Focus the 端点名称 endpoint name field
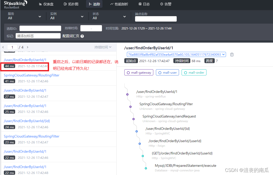 pyautogui.click(x=156, y=19)
